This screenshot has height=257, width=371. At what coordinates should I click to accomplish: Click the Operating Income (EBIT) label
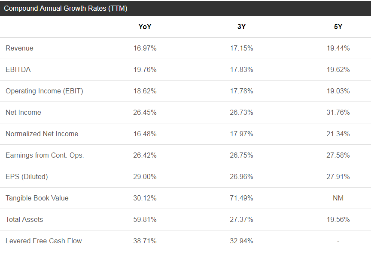click(44, 91)
